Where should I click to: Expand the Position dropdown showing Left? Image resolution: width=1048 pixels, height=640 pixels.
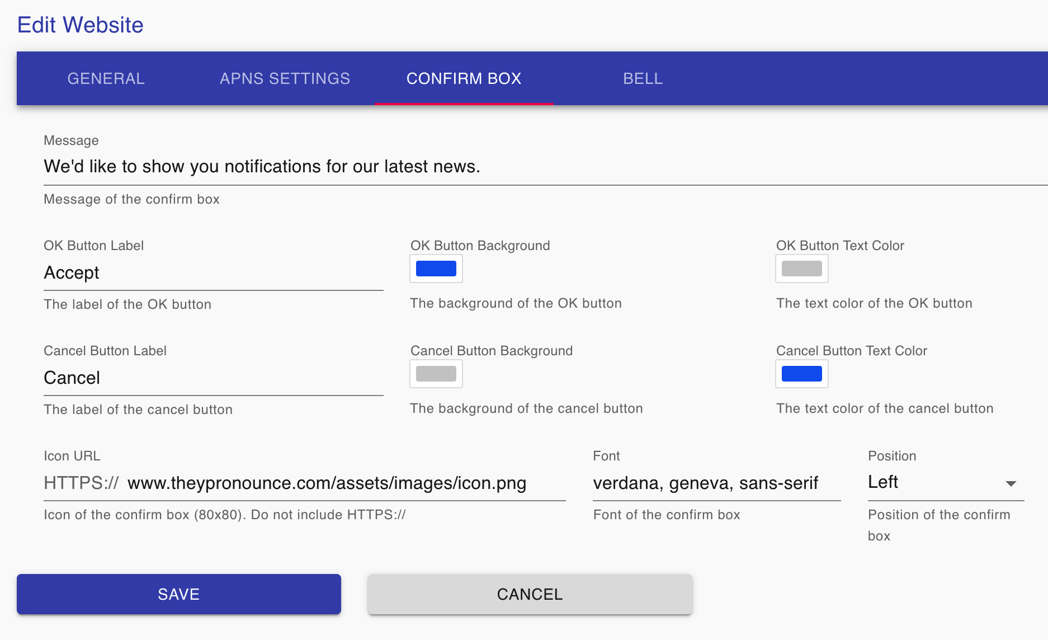tap(946, 482)
